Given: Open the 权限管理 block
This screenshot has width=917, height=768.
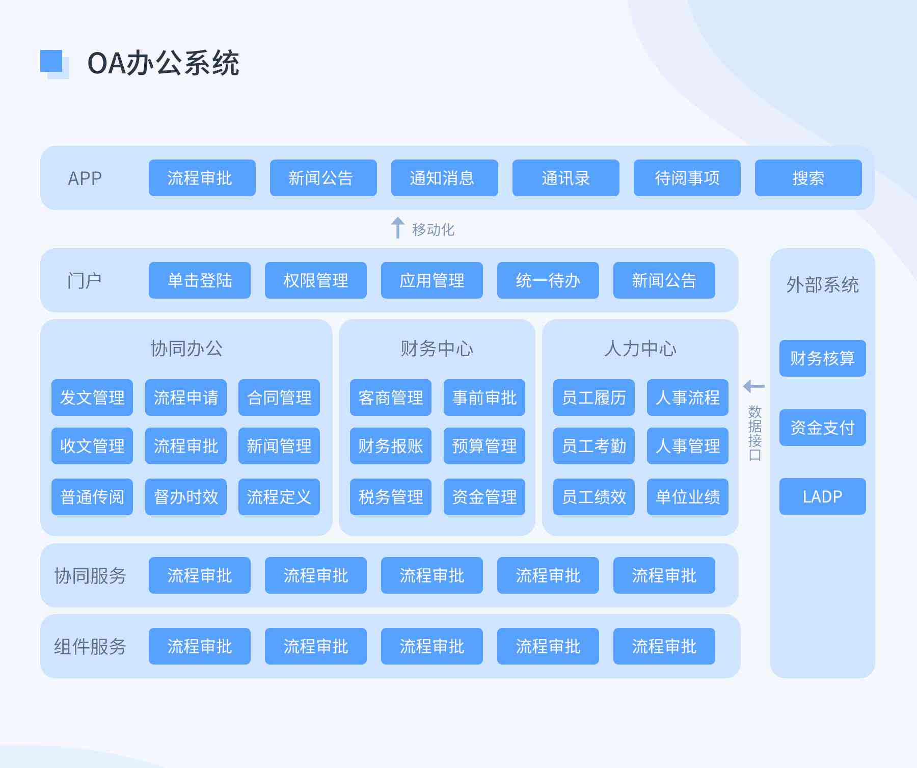Looking at the screenshot, I should coord(315,280).
